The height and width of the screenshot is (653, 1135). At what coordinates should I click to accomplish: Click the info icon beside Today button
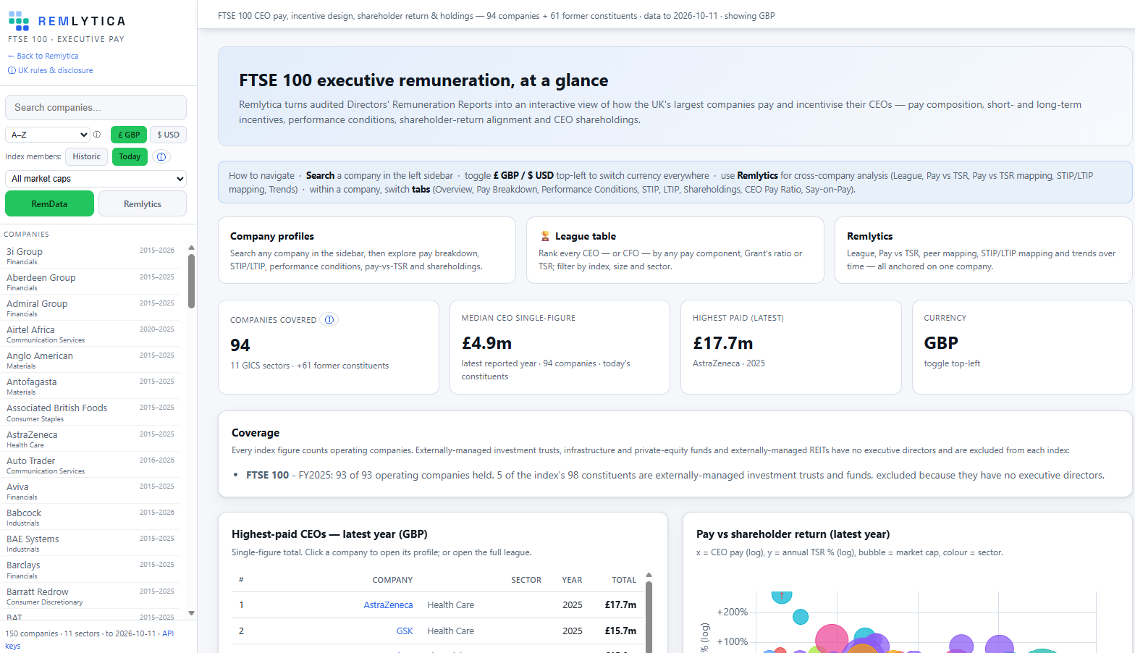point(161,156)
